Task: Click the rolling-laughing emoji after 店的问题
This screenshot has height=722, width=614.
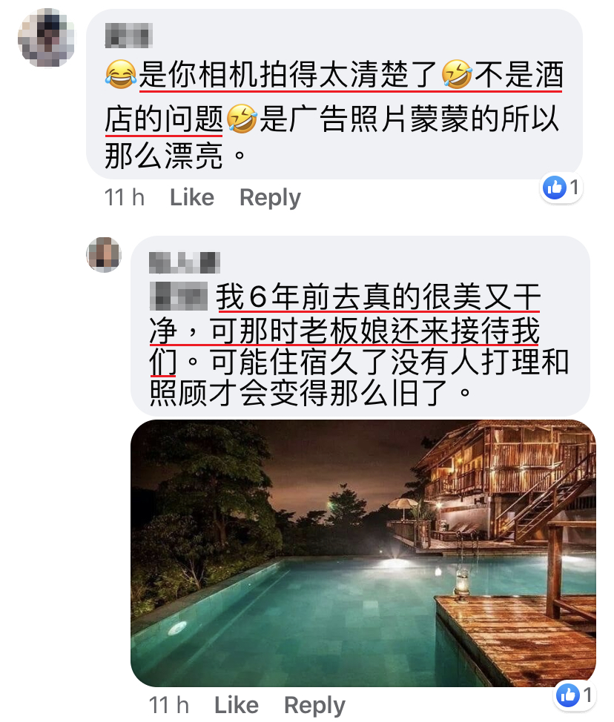Action: pyautogui.click(x=242, y=119)
